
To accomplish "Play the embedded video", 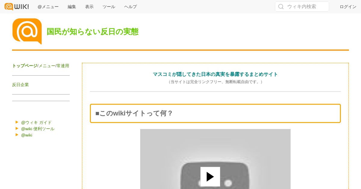I will point(210,177).
